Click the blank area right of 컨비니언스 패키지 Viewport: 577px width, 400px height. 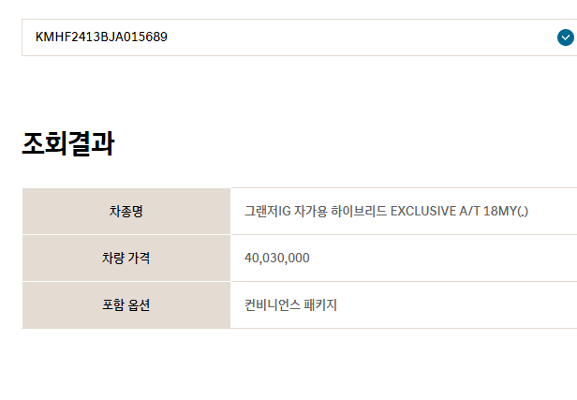(x=456, y=305)
